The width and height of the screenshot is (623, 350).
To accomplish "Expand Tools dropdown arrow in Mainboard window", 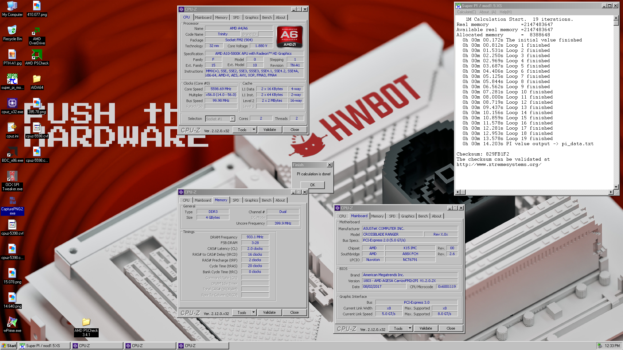I will tap(410, 328).
